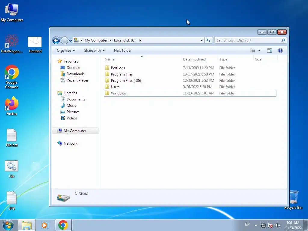
Task: Open recent locations dropdown arrow
Action: click(70, 41)
